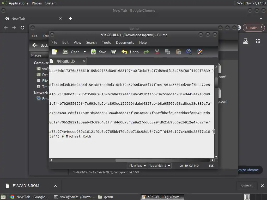Print the document using printer icon
Viewport: 267px width, 200px height.
[114, 52]
